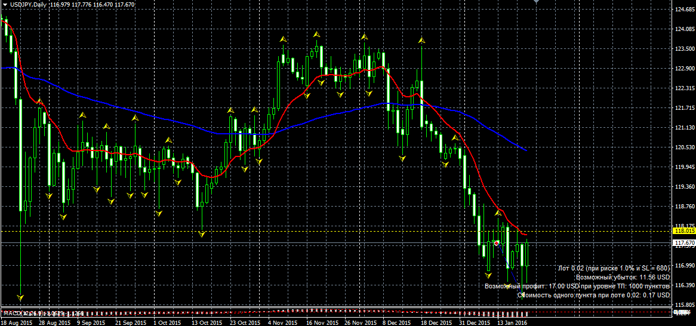Select the up fractal arrow above the 16 Nov high
Screen dimensions: 696x326
[x=316, y=34]
